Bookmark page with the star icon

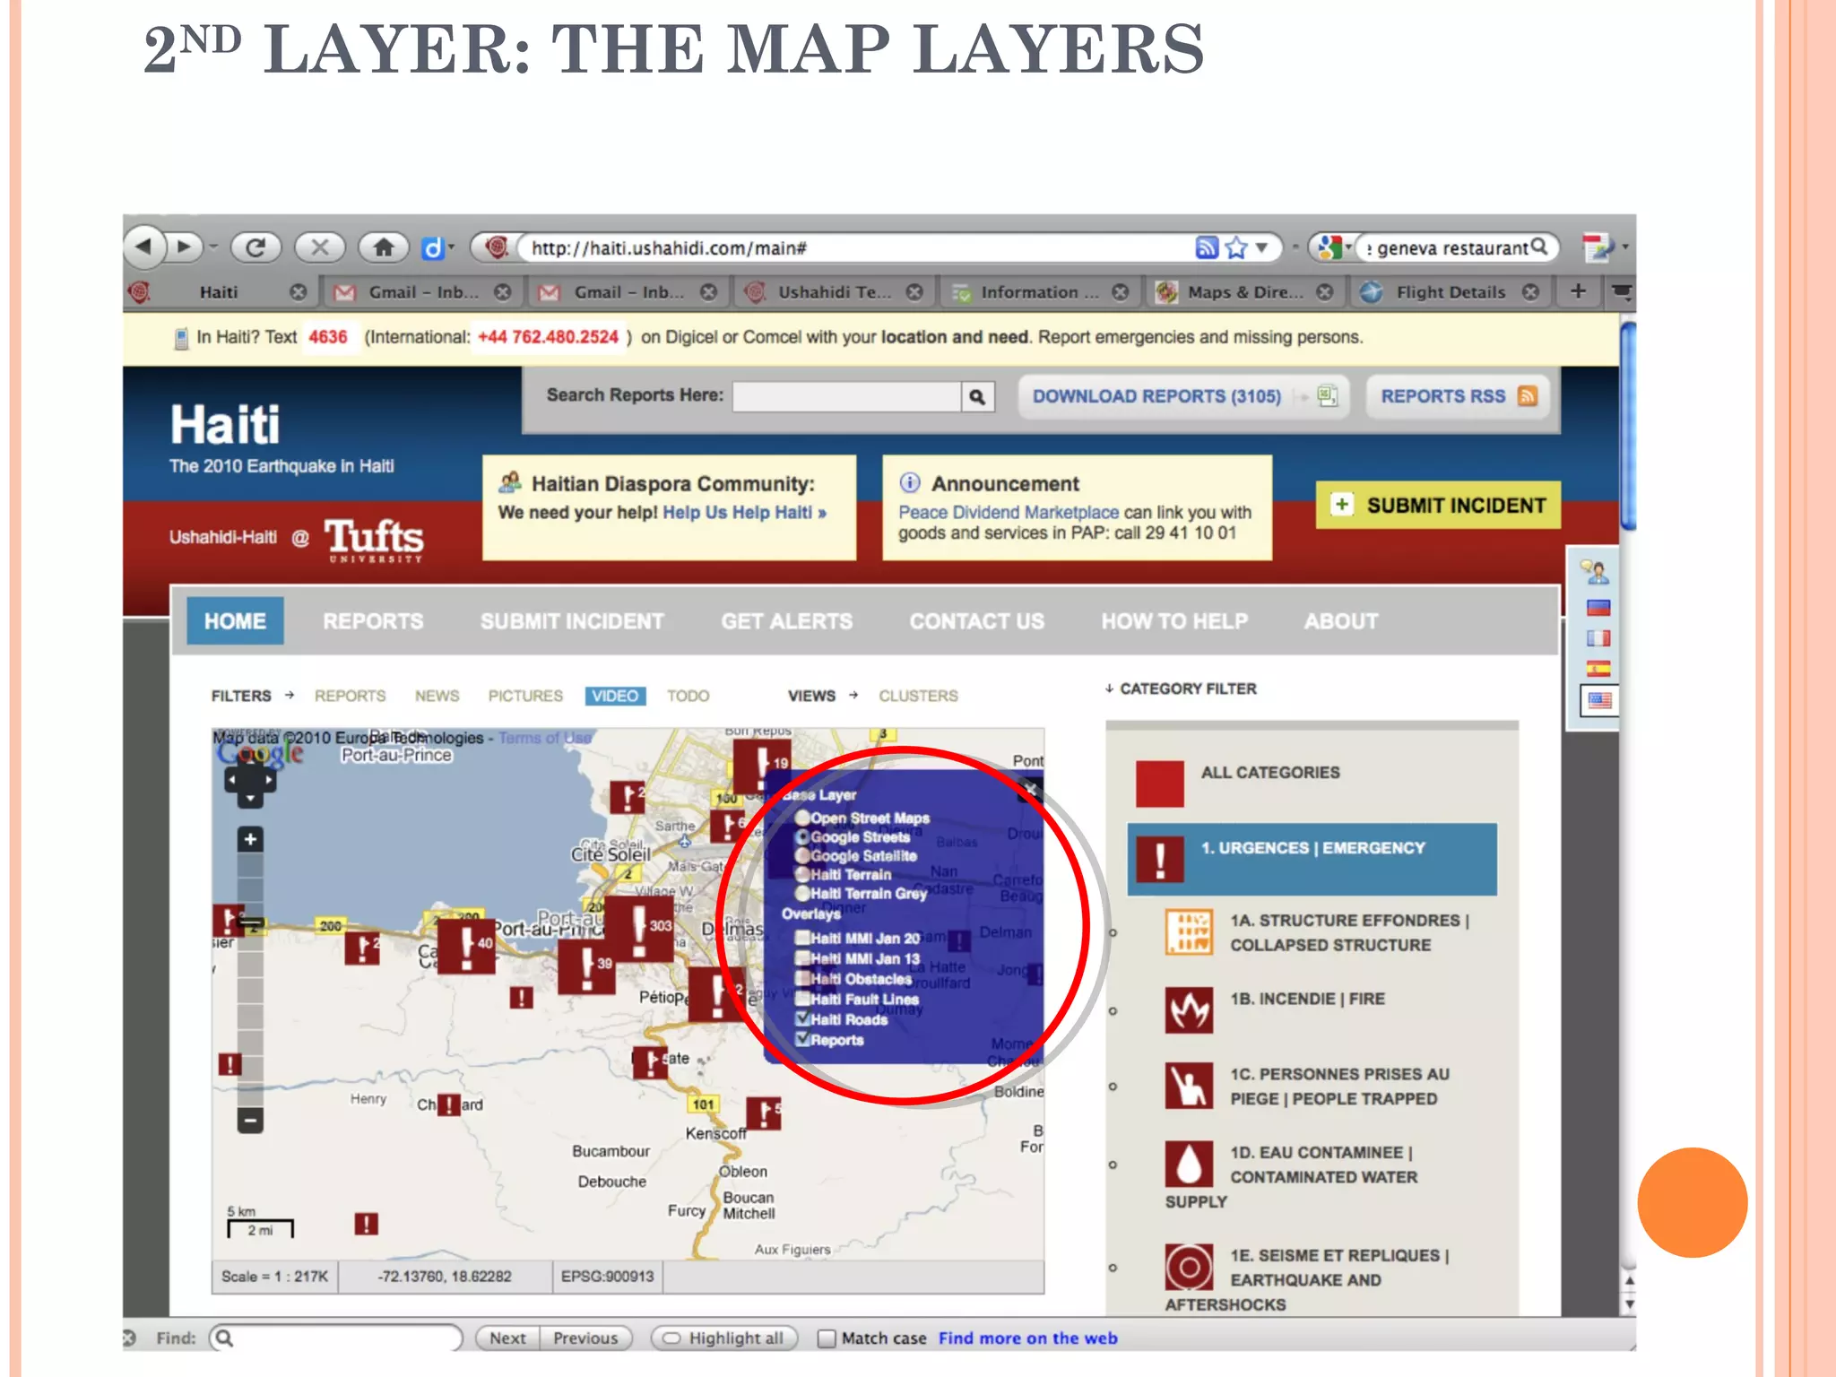[x=1236, y=247]
